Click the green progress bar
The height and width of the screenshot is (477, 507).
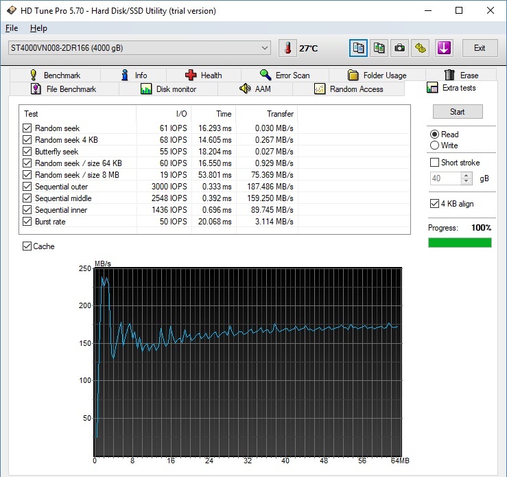pos(460,242)
